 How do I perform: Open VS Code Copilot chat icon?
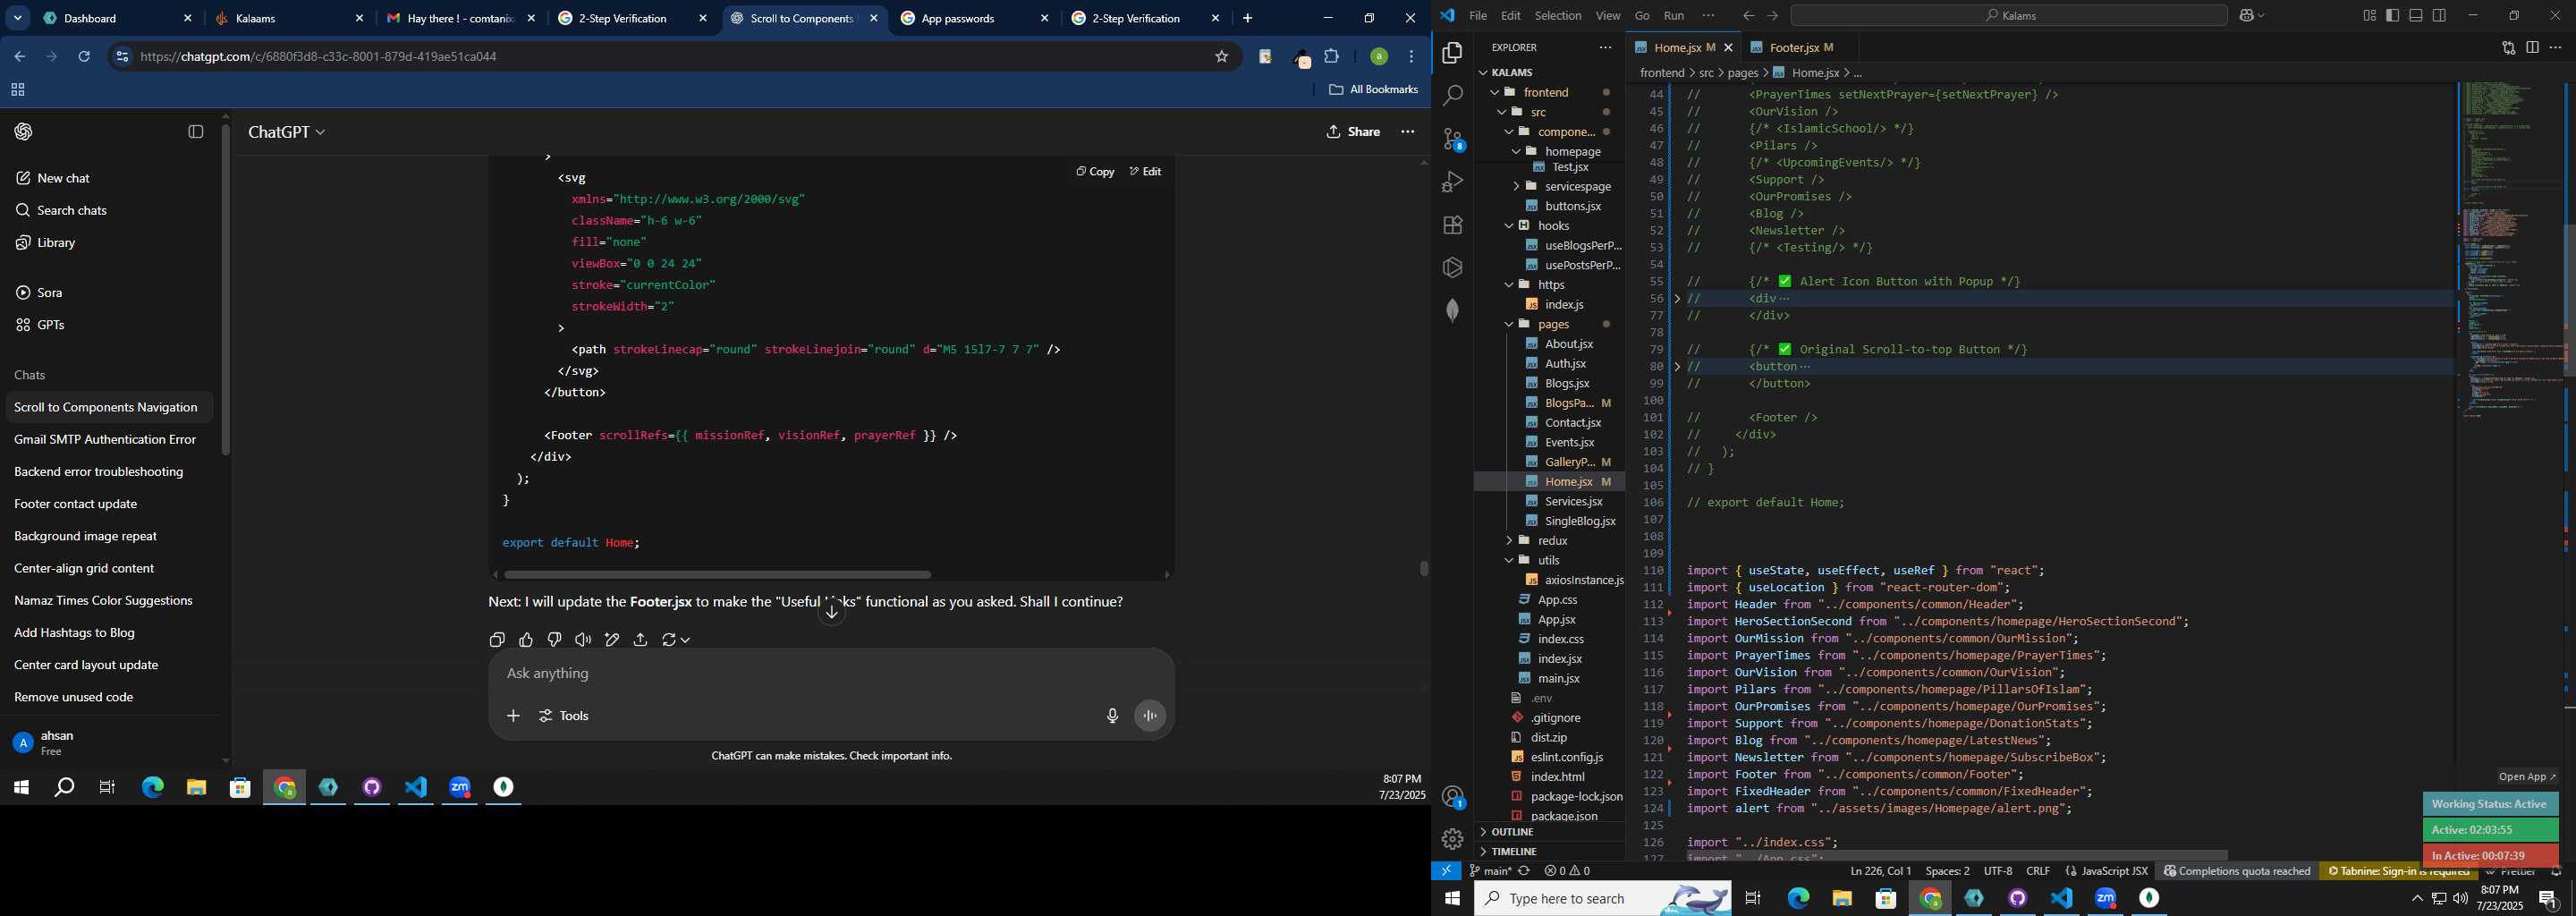pyautogui.click(x=2245, y=16)
